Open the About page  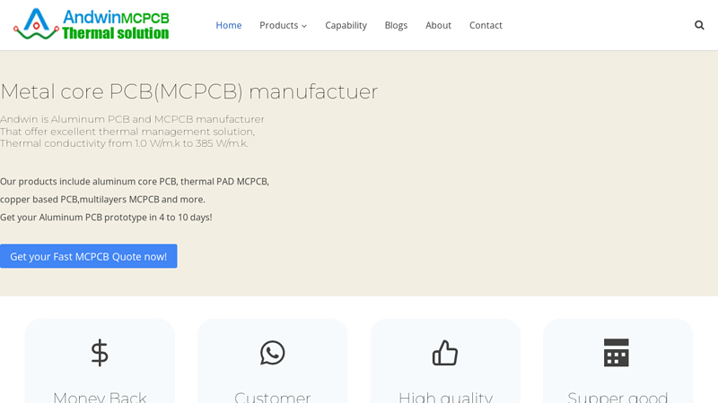point(438,25)
